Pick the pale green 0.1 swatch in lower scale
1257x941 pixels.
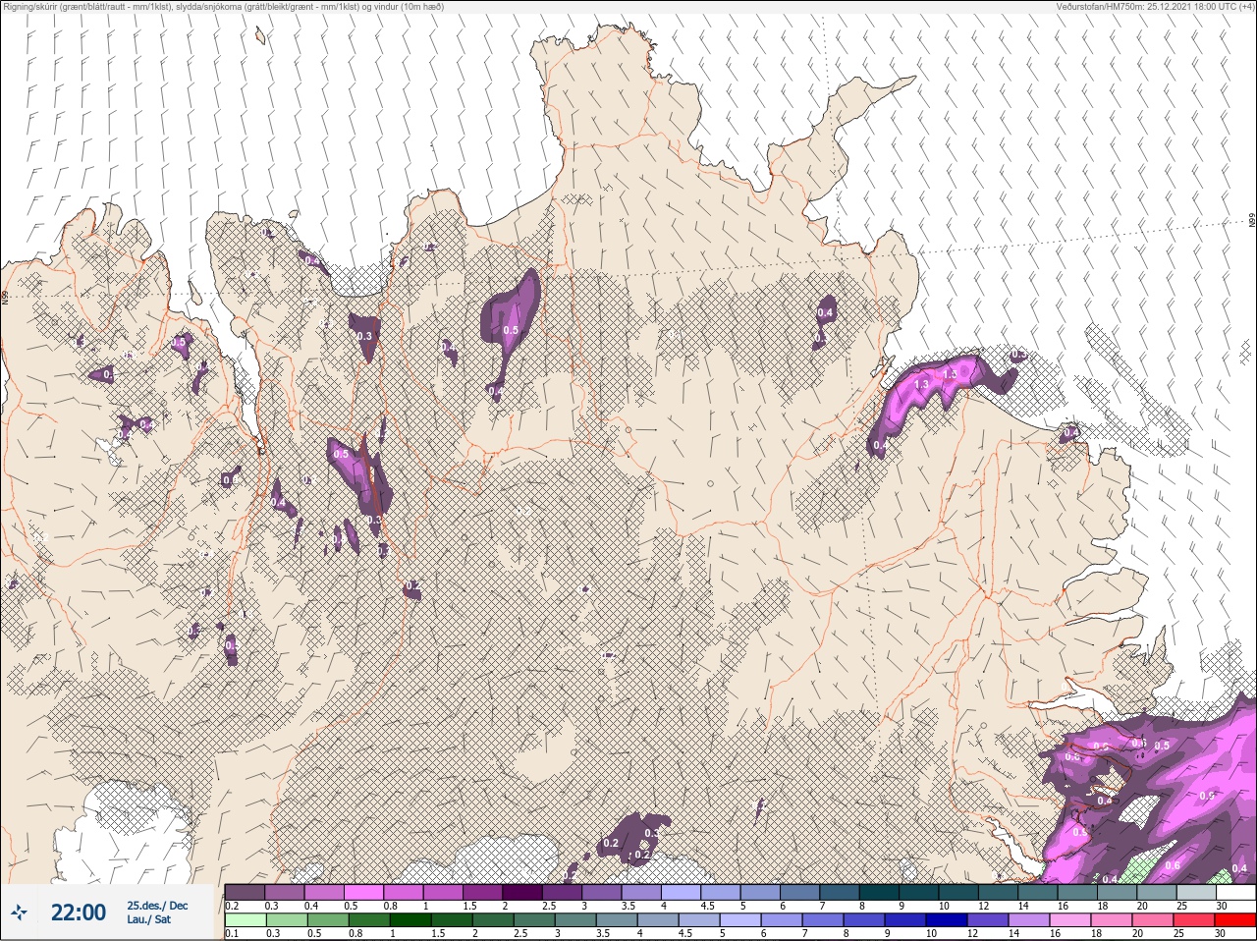[245, 920]
